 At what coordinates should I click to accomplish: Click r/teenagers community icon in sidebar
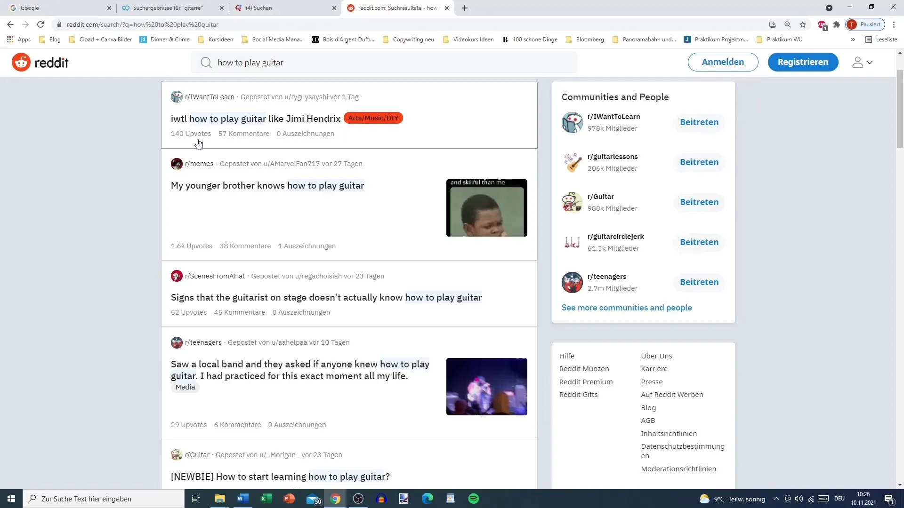572,282
